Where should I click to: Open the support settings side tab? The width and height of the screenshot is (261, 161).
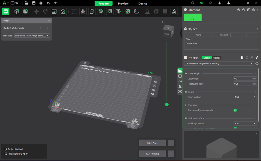pyautogui.click(x=180, y=86)
